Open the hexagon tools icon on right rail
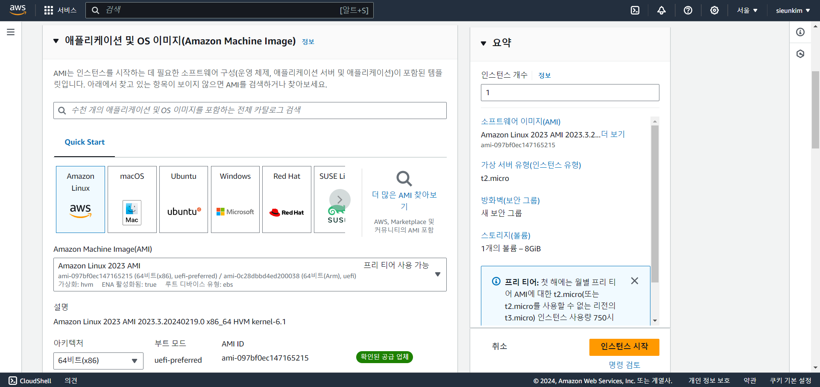This screenshot has width=820, height=387. [800, 54]
